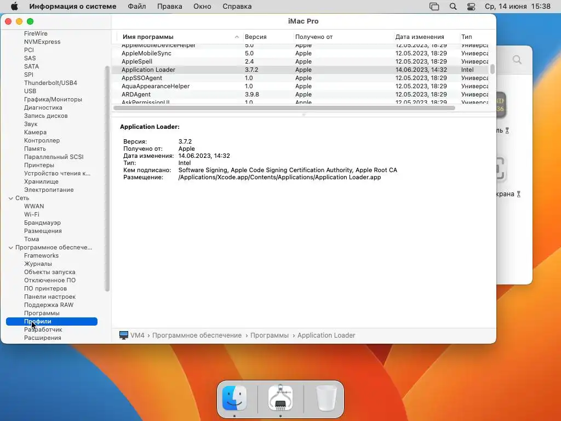
Task: Select Отключенное ПО in the sidebar
Action: (x=50, y=280)
